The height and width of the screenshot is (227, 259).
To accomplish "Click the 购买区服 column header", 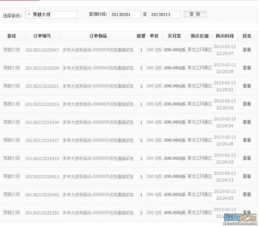I will [x=200, y=36].
